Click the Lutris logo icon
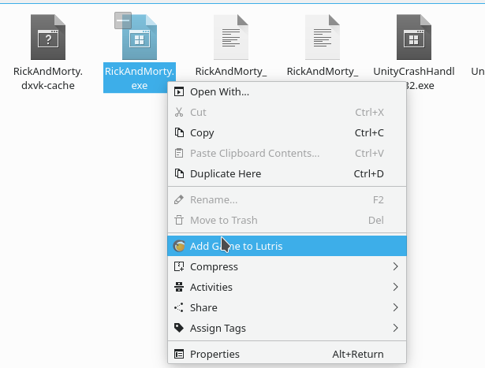This screenshot has height=368, width=485. pos(179,246)
